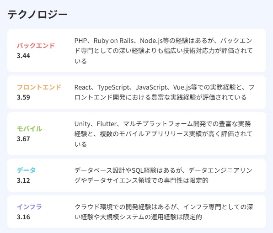Click the description mentioning React and TypeScript

[164, 92]
